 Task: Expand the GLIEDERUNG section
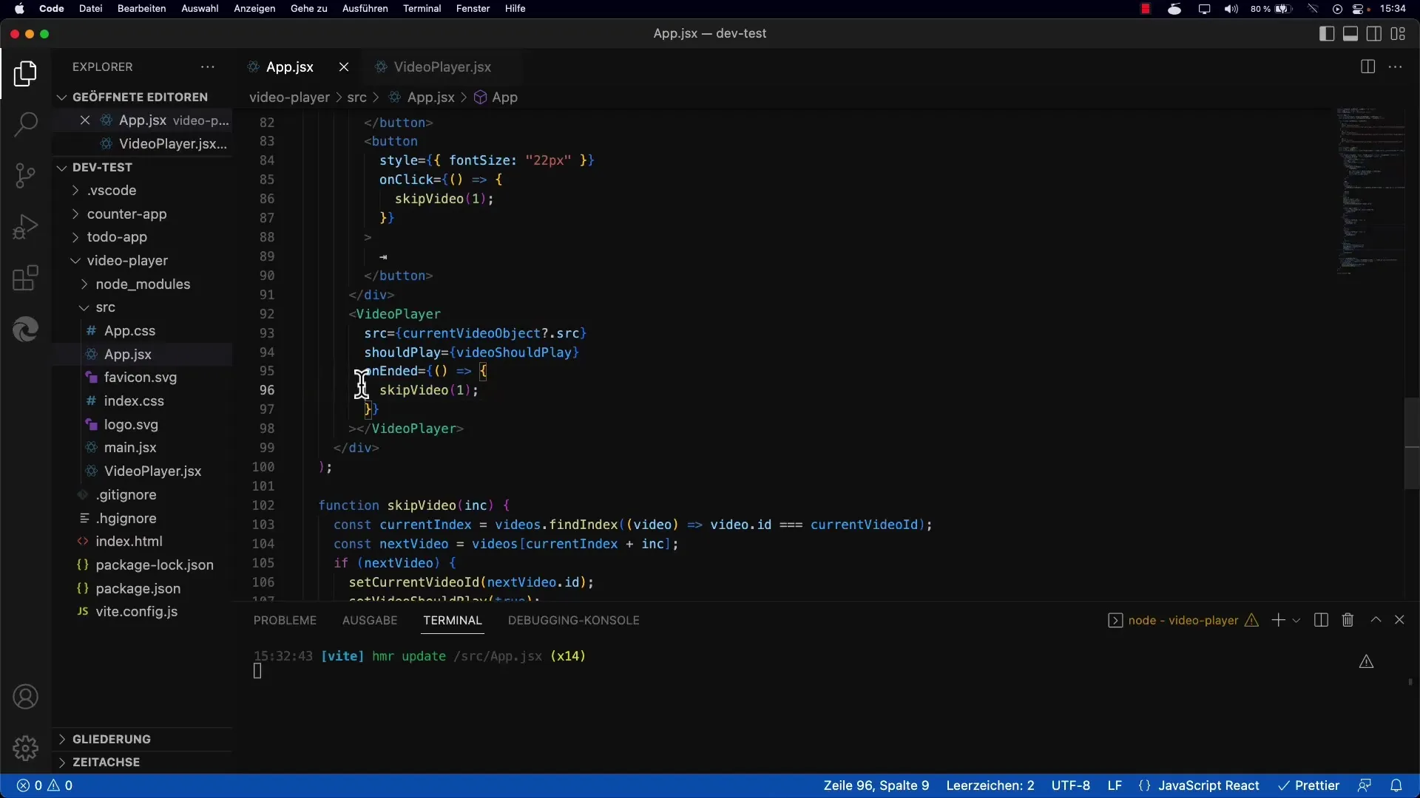[111, 739]
